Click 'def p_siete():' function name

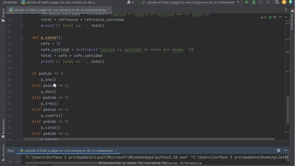[x=48, y=38]
